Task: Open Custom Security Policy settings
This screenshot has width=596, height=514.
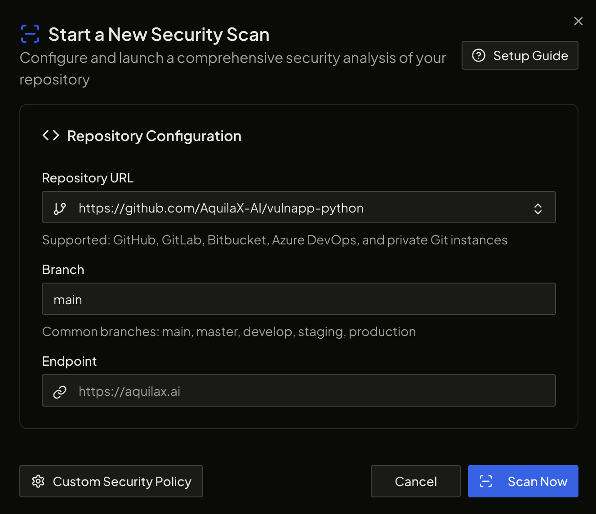Action: (111, 481)
